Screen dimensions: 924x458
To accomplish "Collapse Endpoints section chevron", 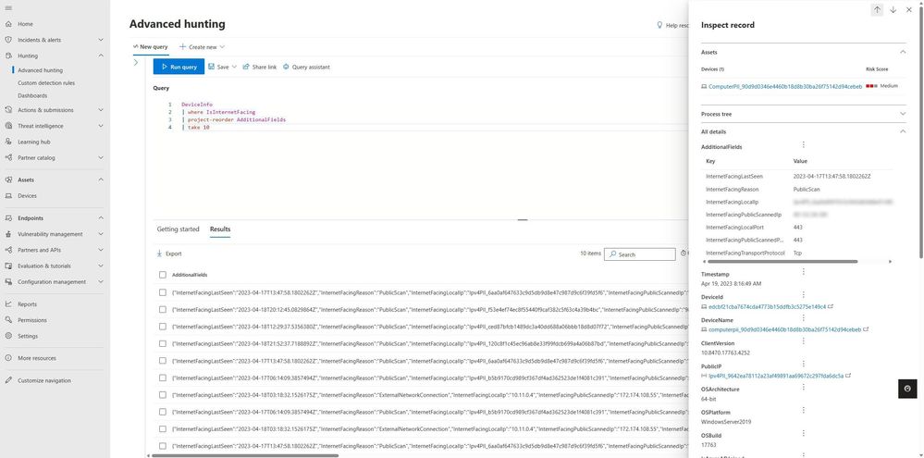I will click(x=101, y=218).
